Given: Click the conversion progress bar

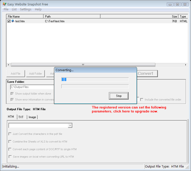Looking at the screenshot, I should coord(95,79).
